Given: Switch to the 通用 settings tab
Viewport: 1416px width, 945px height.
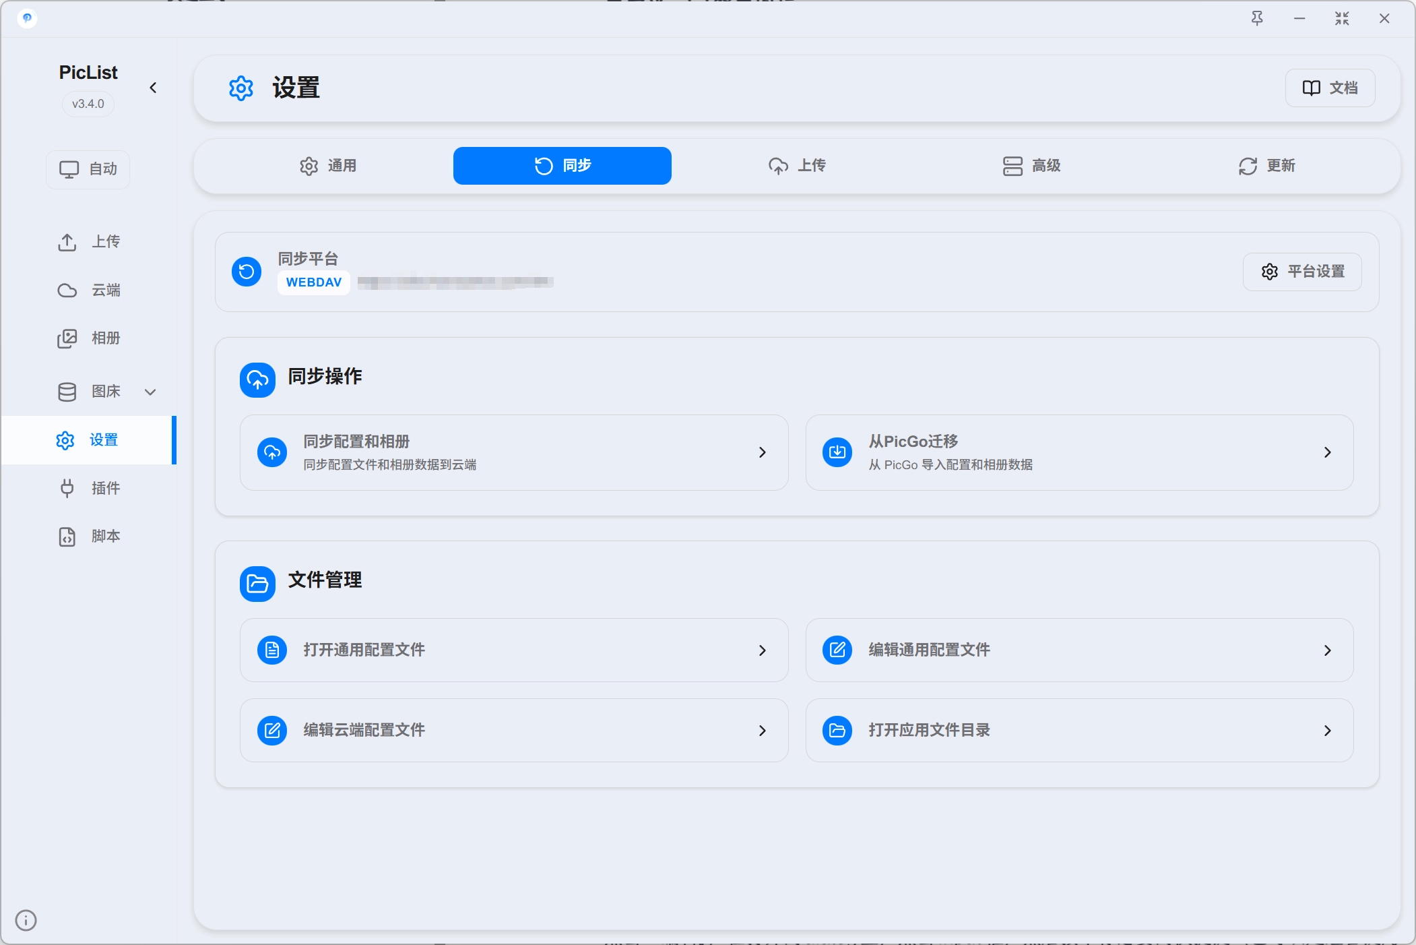Looking at the screenshot, I should tap(328, 166).
